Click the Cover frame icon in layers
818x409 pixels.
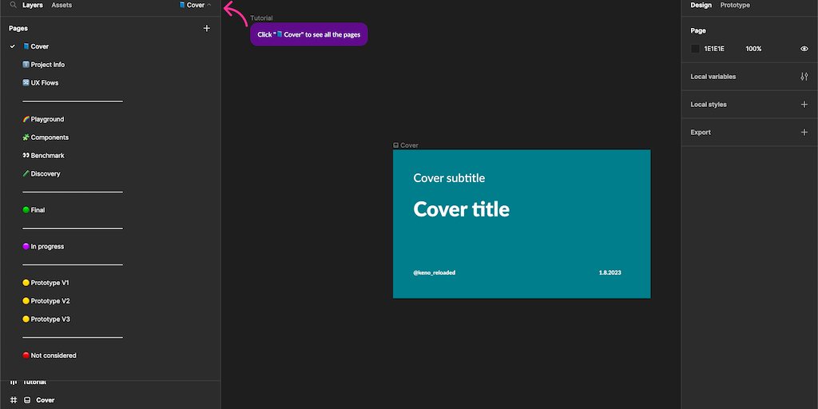point(26,399)
